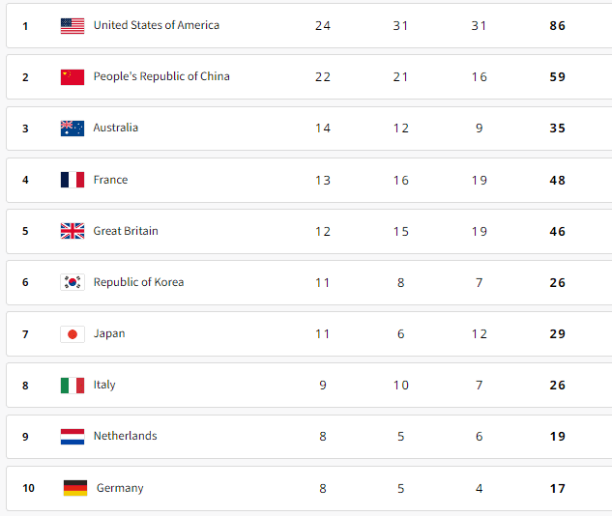Click the China flag icon
The image size is (612, 516).
click(x=73, y=77)
